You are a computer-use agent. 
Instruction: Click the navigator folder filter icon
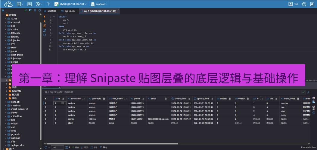30,10
